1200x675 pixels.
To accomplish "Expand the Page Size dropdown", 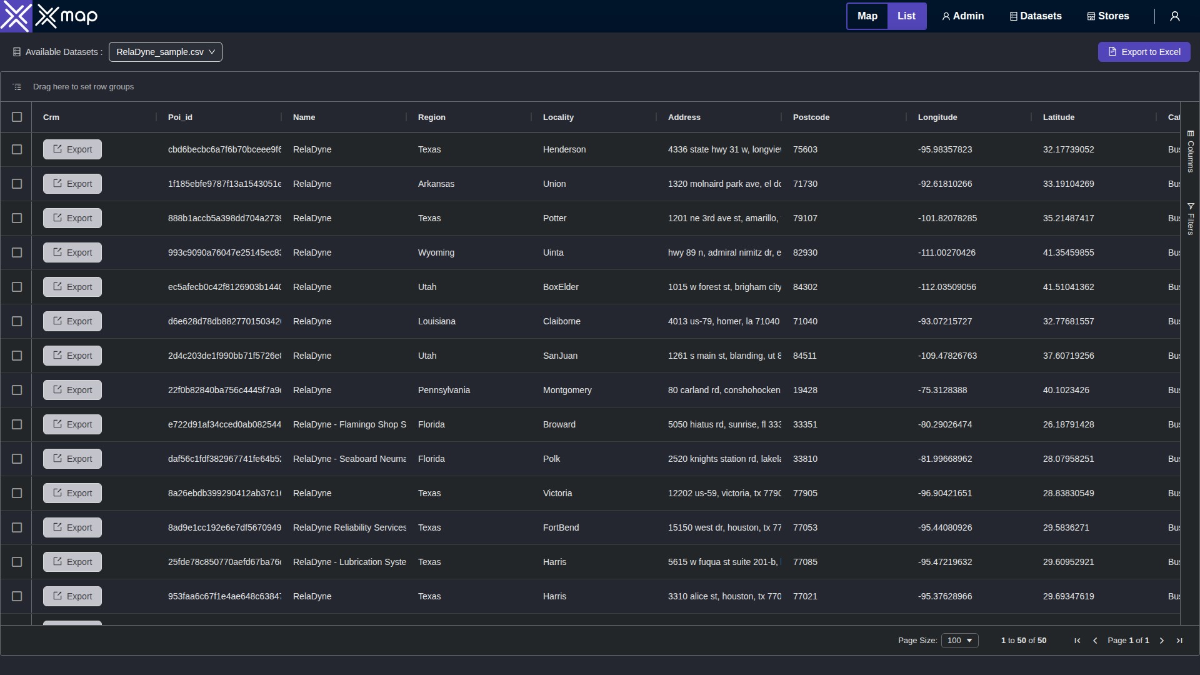I will coord(959,641).
